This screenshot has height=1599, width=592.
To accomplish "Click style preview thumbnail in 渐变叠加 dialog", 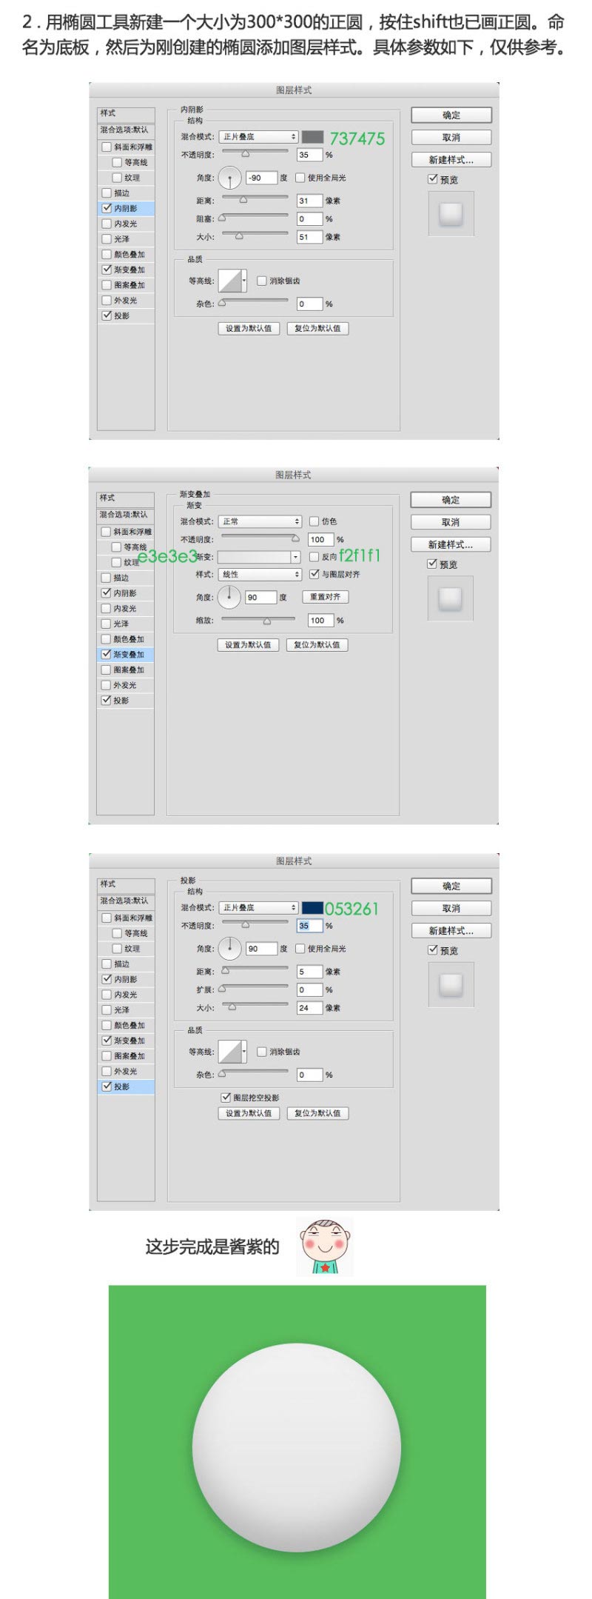I will pyautogui.click(x=450, y=598).
